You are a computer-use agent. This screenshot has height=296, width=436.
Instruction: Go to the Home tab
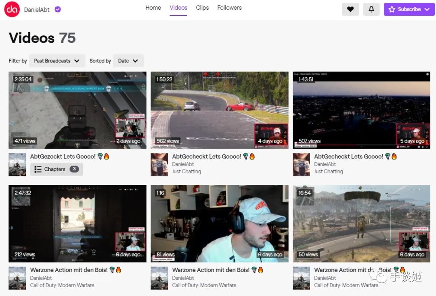[153, 8]
